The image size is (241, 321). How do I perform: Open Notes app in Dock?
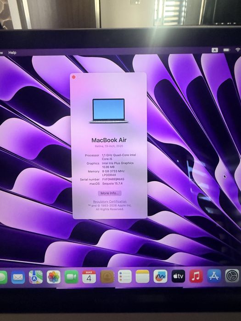[143, 277]
